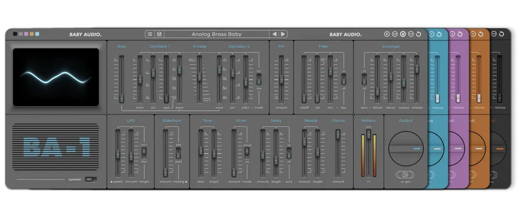Click the reset arrow icon on gray panel
522x217 pixels.
pyautogui.click(x=418, y=34)
